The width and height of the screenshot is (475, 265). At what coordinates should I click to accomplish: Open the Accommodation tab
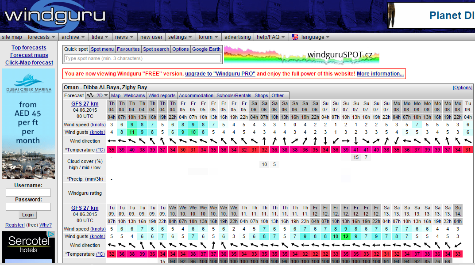point(196,95)
